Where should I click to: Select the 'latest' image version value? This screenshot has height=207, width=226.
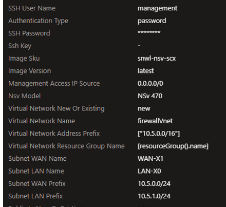coord(146,71)
